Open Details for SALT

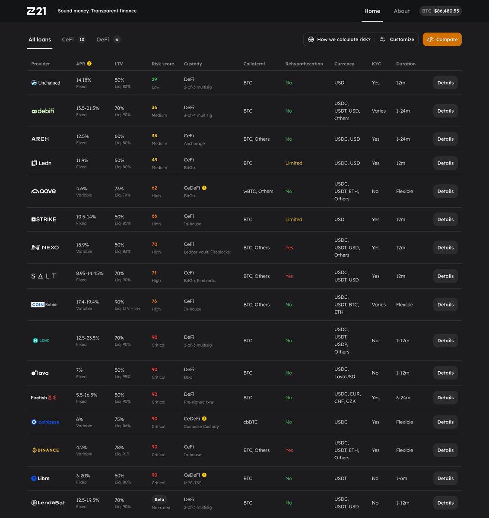coord(445,276)
